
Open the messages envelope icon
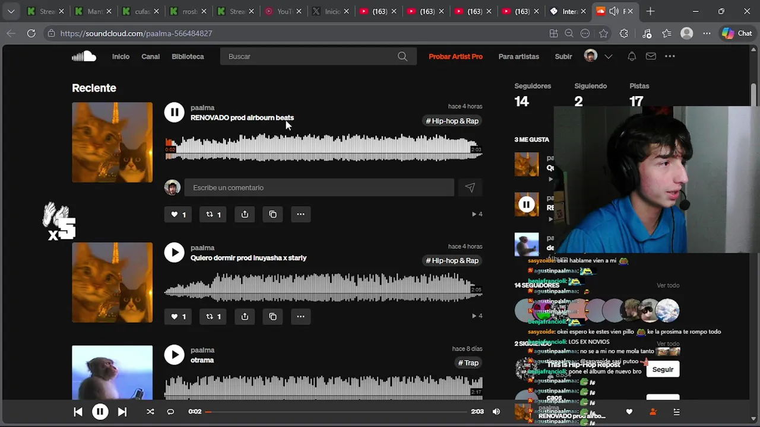pos(651,56)
